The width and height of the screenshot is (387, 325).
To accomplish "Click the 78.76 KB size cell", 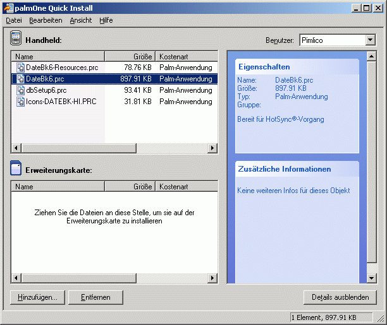I will pos(138,68).
